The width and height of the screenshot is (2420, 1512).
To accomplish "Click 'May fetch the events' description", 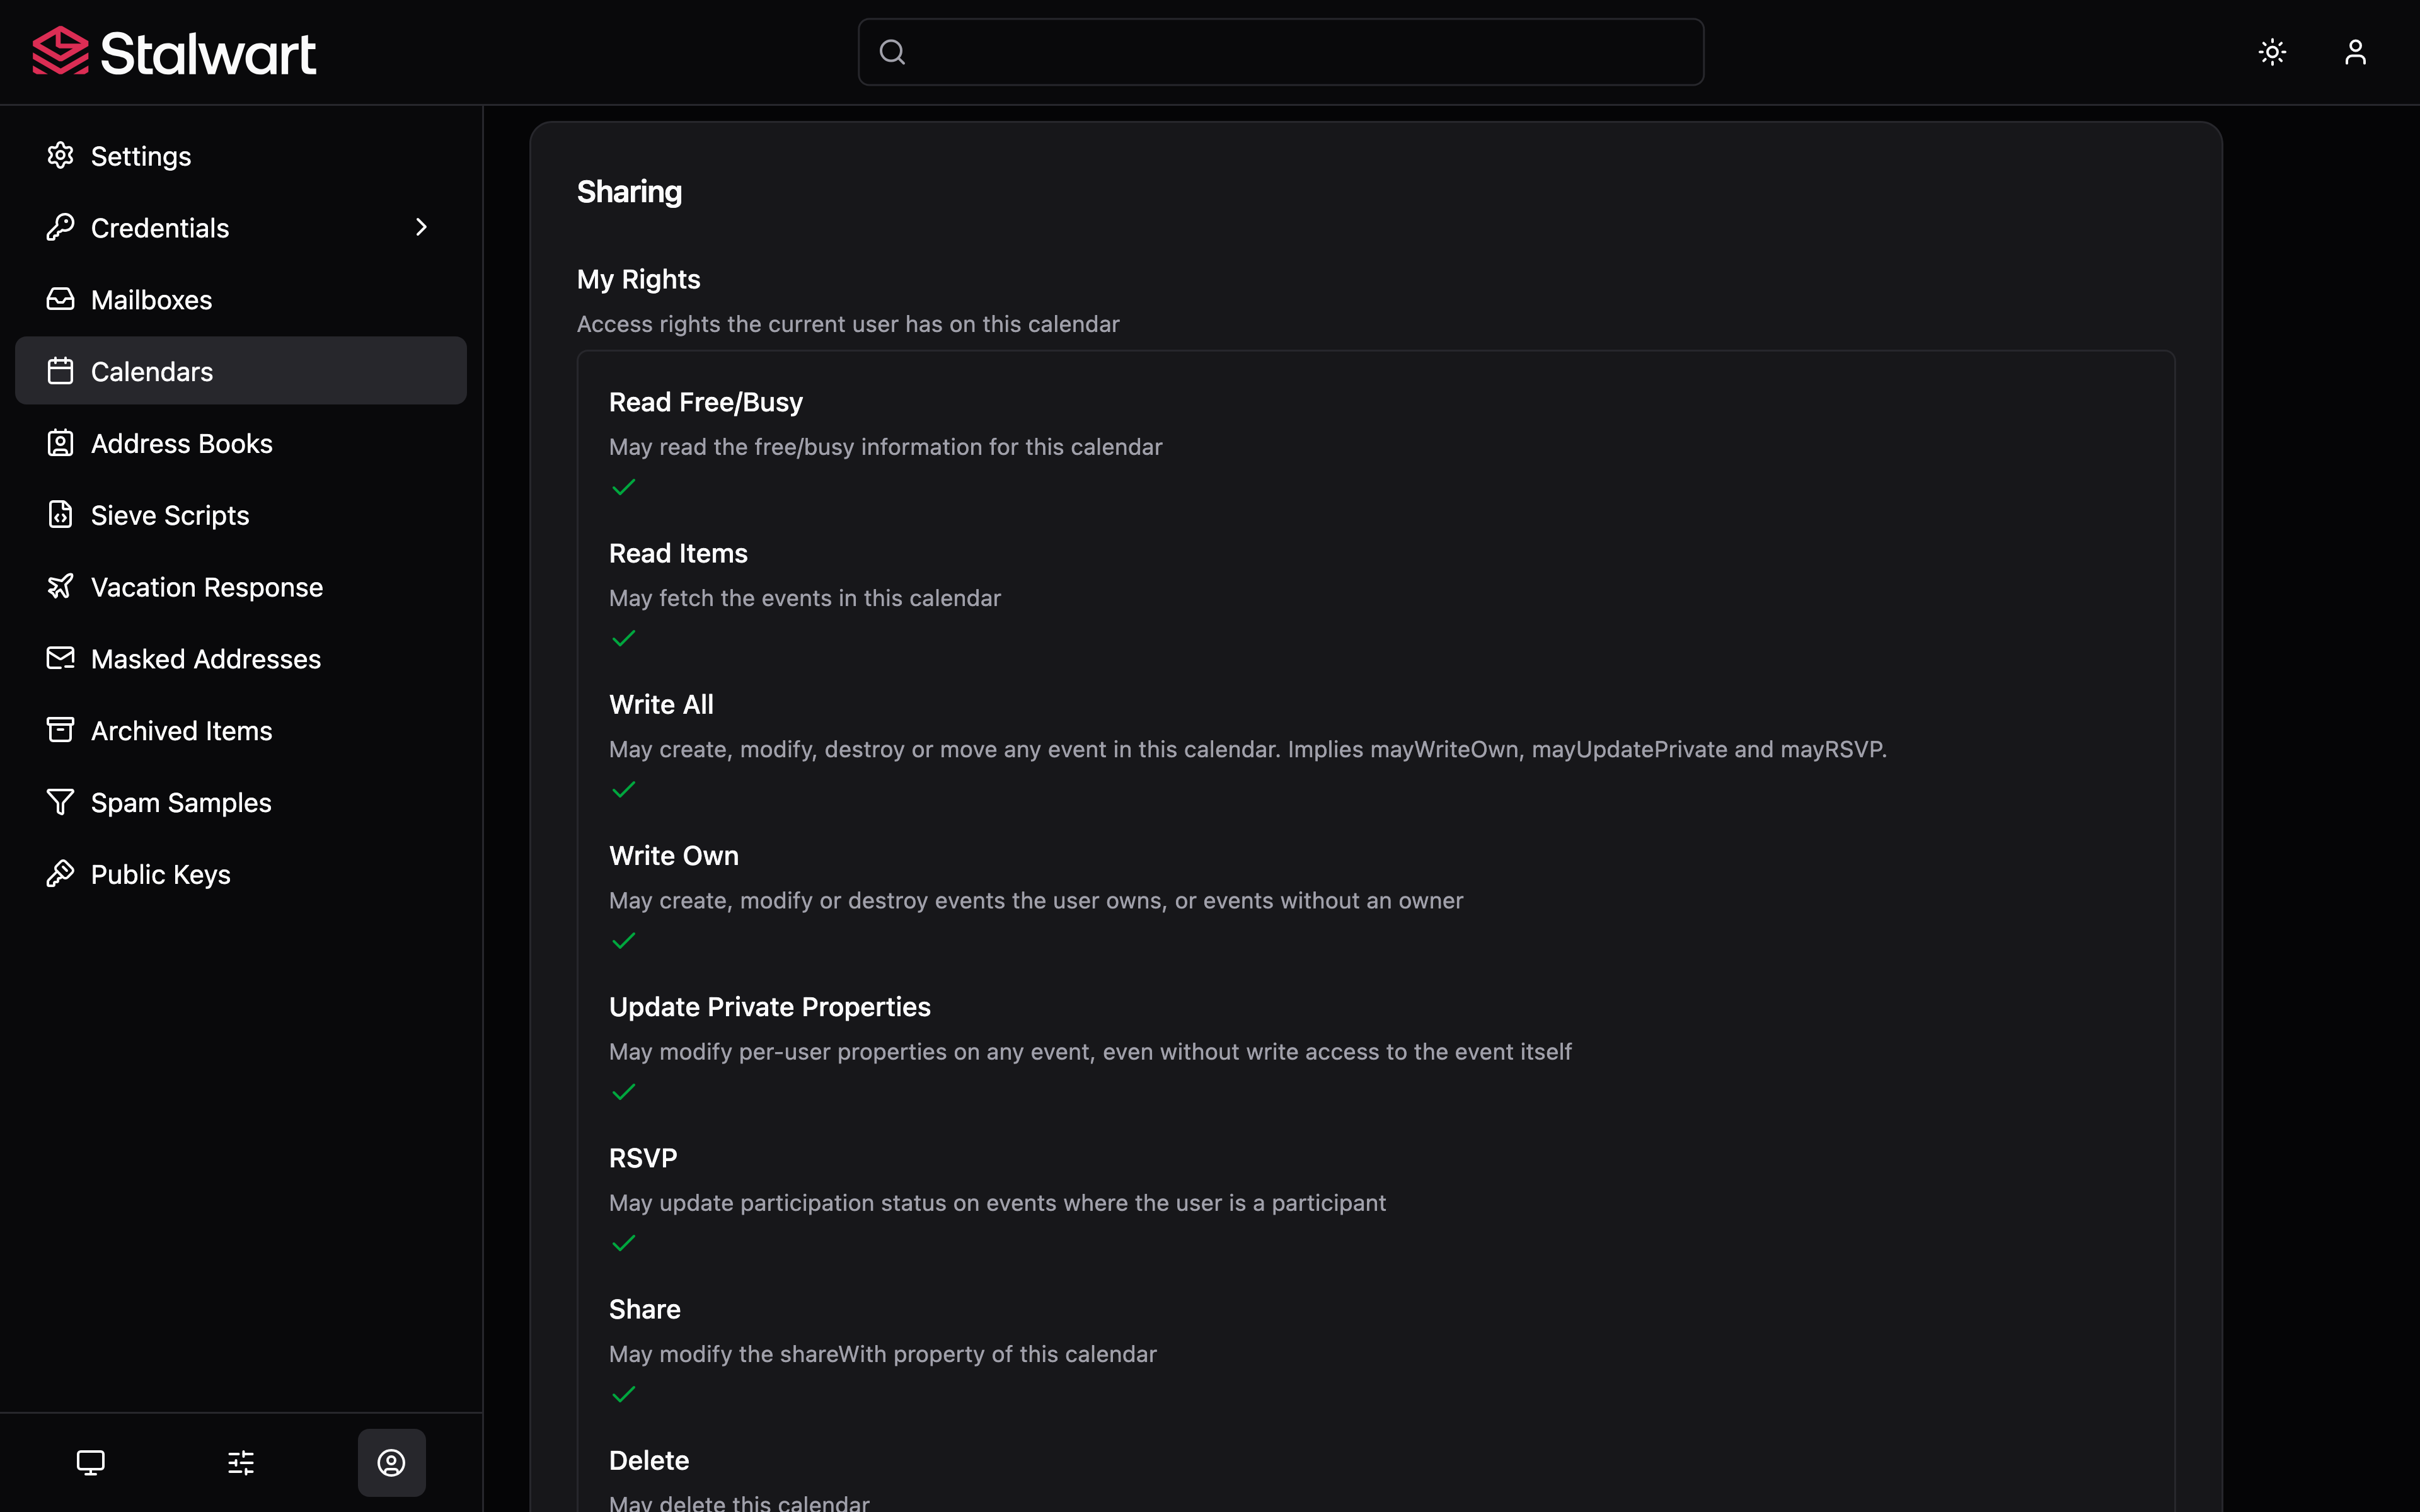I will [x=805, y=598].
